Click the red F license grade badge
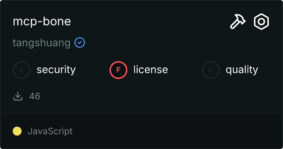Image resolution: width=283 pixels, height=149 pixels. (x=118, y=70)
